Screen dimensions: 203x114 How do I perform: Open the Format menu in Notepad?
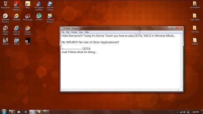[x=74, y=32]
